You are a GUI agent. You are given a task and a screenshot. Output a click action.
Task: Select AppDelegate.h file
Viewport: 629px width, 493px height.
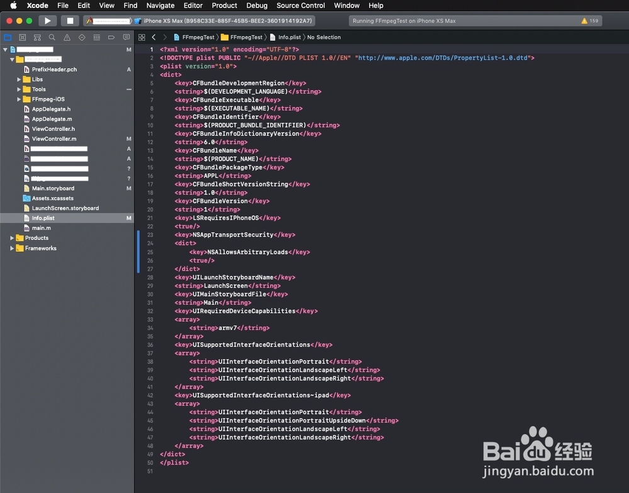click(x=67, y=109)
